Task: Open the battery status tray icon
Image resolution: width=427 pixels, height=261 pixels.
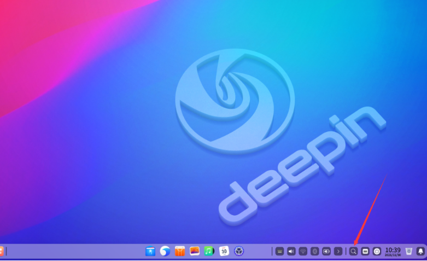Action: (326, 251)
